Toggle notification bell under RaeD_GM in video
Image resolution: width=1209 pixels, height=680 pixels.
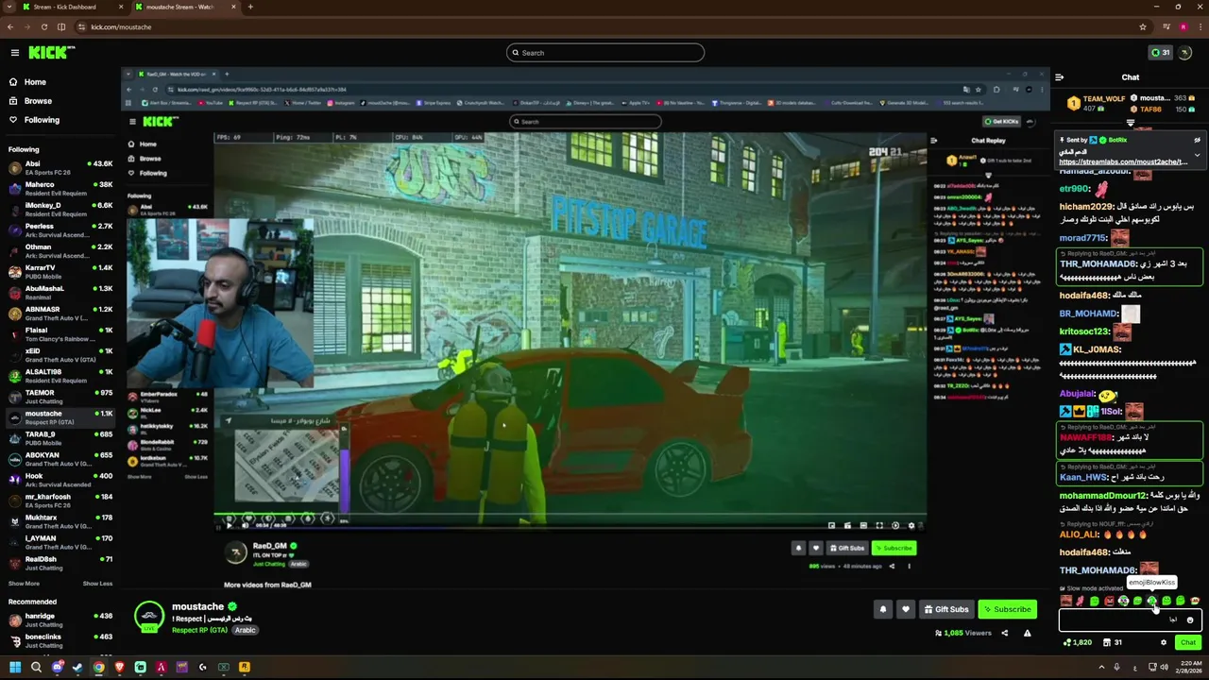pos(798,548)
